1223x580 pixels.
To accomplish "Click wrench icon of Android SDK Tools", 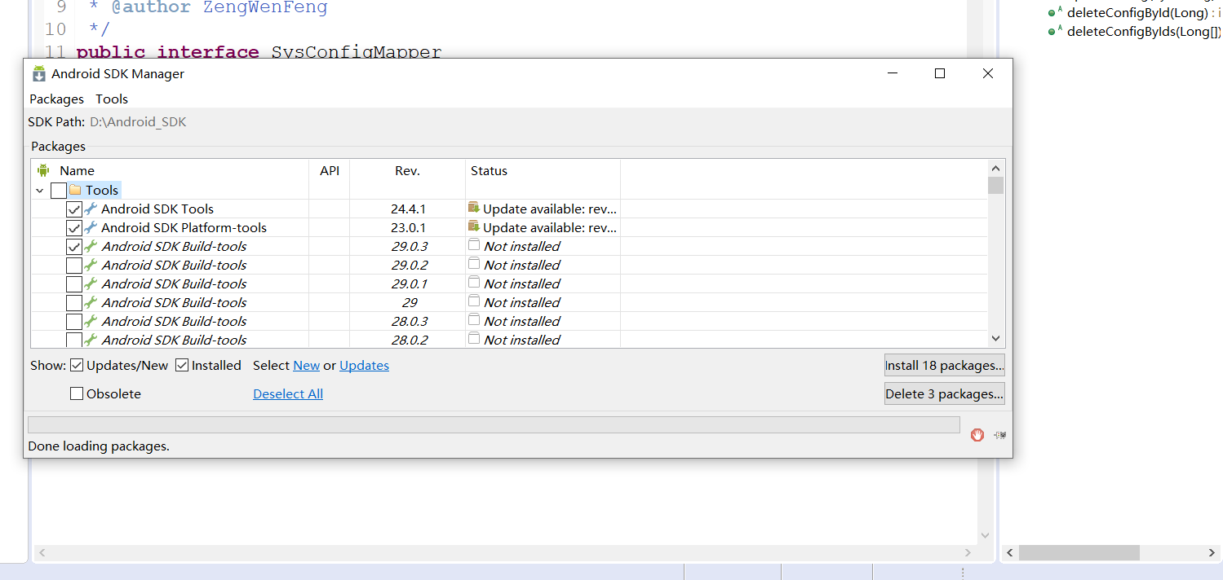I will [x=91, y=209].
